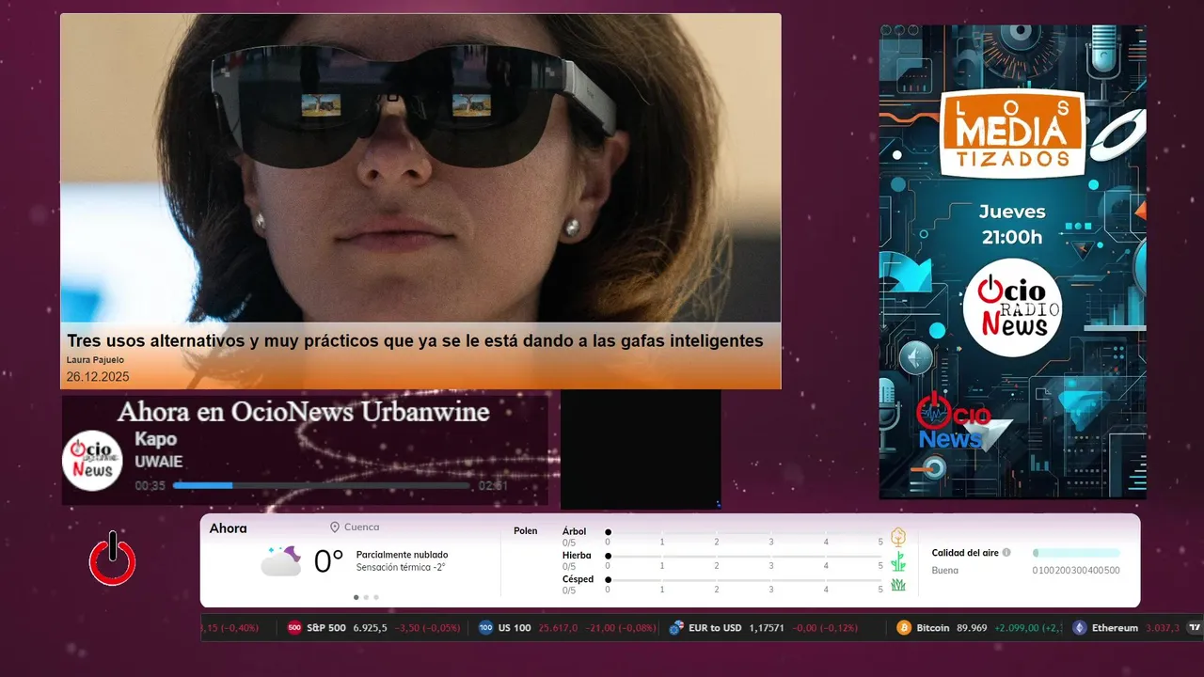Click author name Laura Pajuelo

95,360
